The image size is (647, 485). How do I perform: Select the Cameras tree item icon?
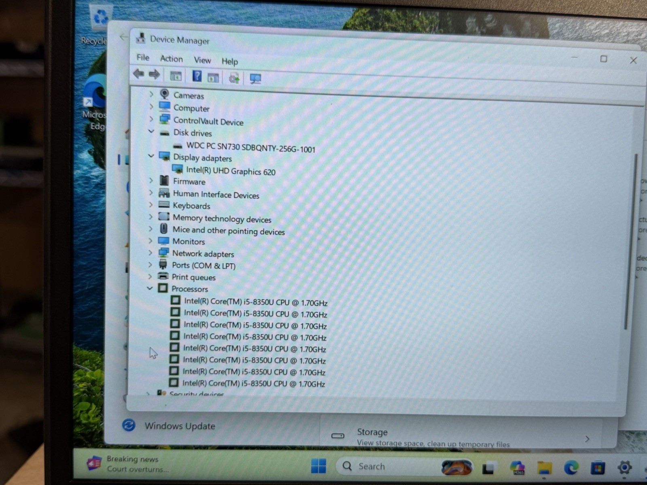coord(164,94)
